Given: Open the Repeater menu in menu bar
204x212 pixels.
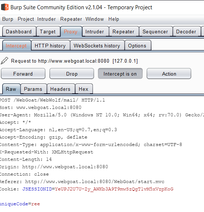Looking at the screenshot, I should click(x=71, y=19).
